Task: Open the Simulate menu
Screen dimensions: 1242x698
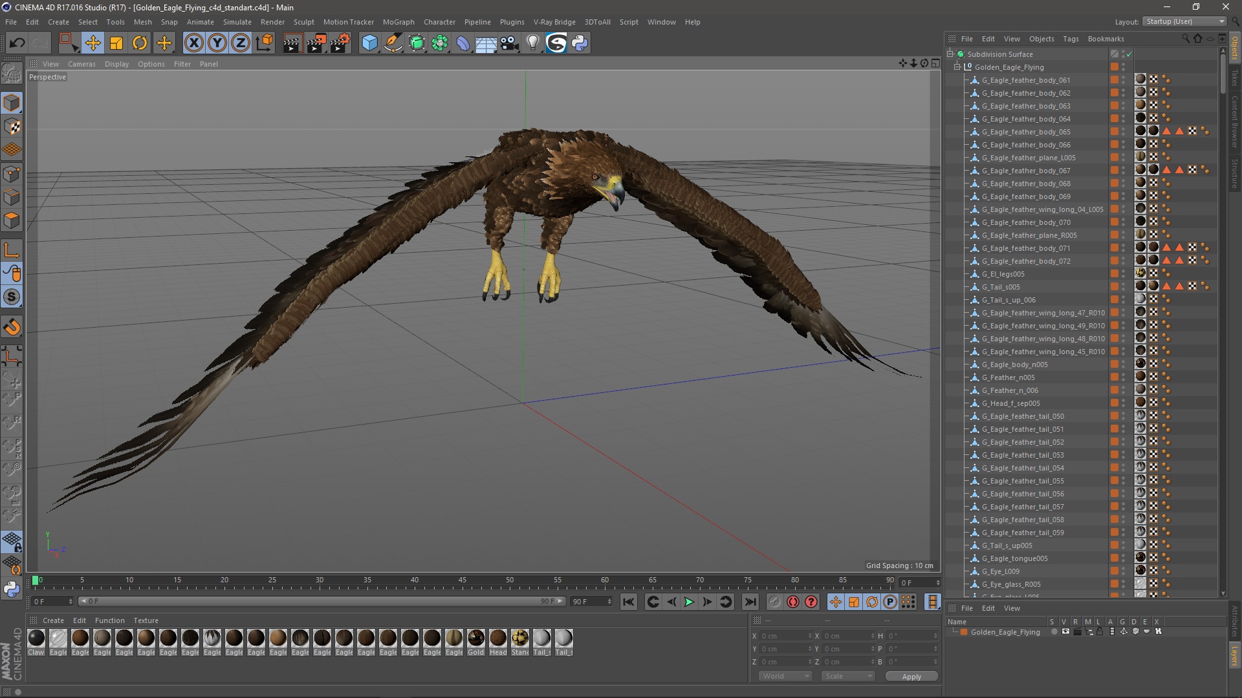Action: (x=237, y=22)
